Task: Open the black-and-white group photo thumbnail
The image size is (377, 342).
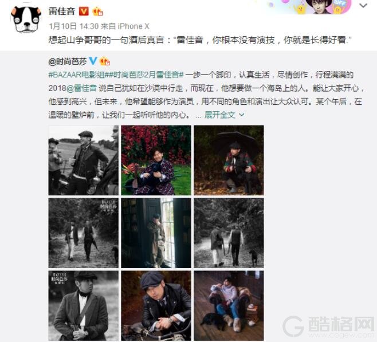Action: 84,160
